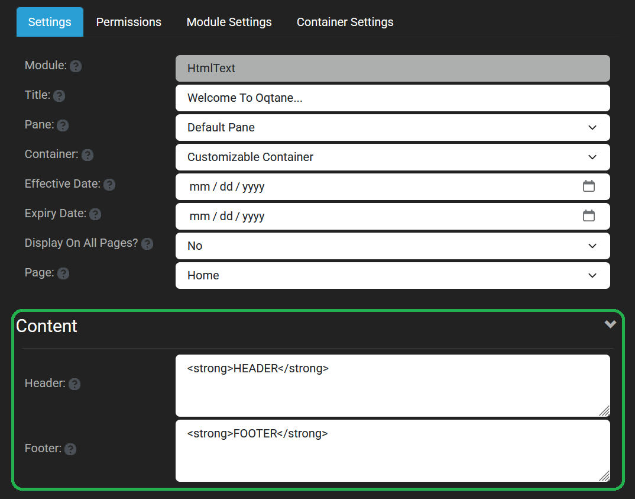Viewport: 635px width, 499px height.
Task: Click the Content section heading
Action: (47, 326)
